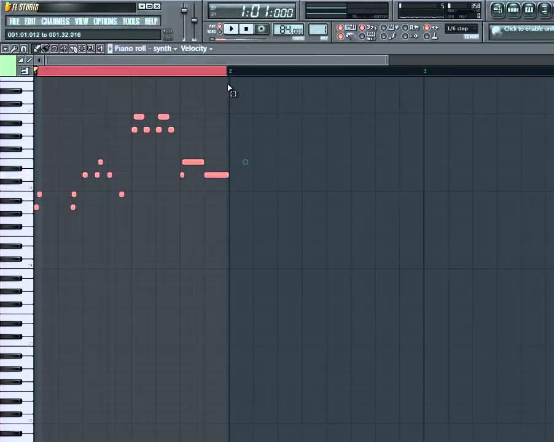This screenshot has height=442, width=554.
Task: Click the last long note before bar 2
Action: [x=217, y=175]
